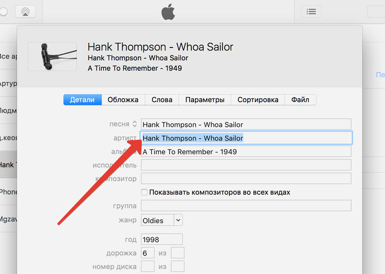
Task: Focus the empty композитор field
Action: coord(246,178)
